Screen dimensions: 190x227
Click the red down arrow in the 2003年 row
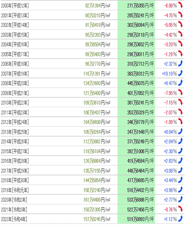pyautogui.click(x=180, y=34)
